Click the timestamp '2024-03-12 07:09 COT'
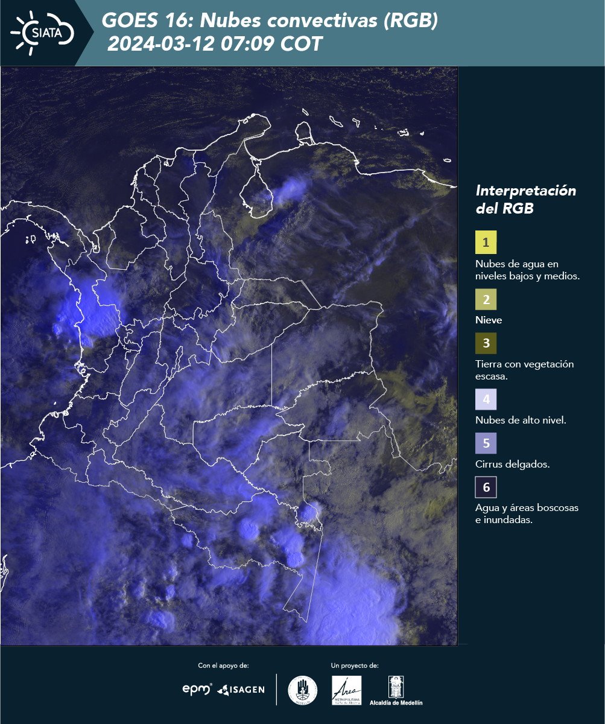605x724 pixels. click(x=215, y=45)
